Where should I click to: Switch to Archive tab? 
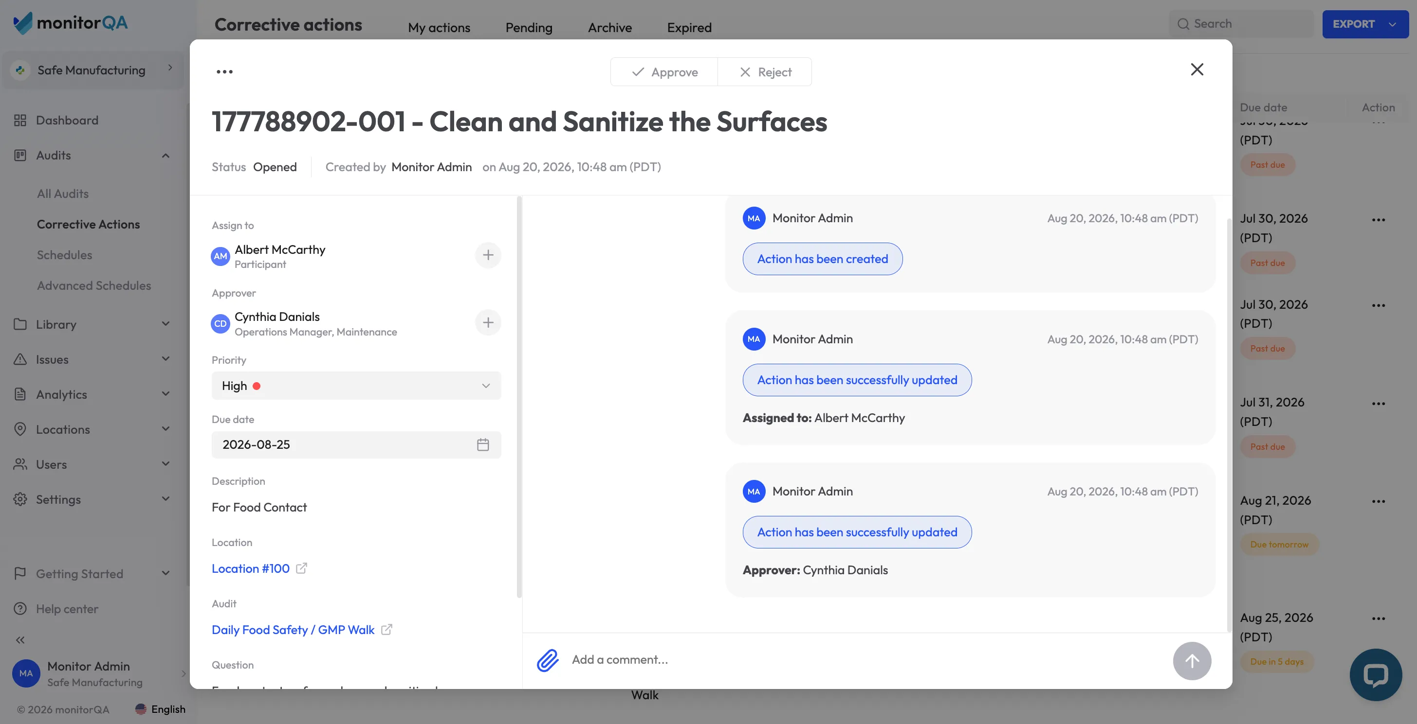[x=610, y=27]
